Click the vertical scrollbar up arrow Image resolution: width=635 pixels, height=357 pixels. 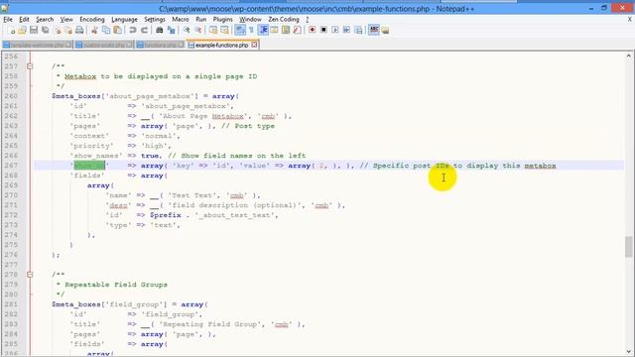pyautogui.click(x=628, y=56)
